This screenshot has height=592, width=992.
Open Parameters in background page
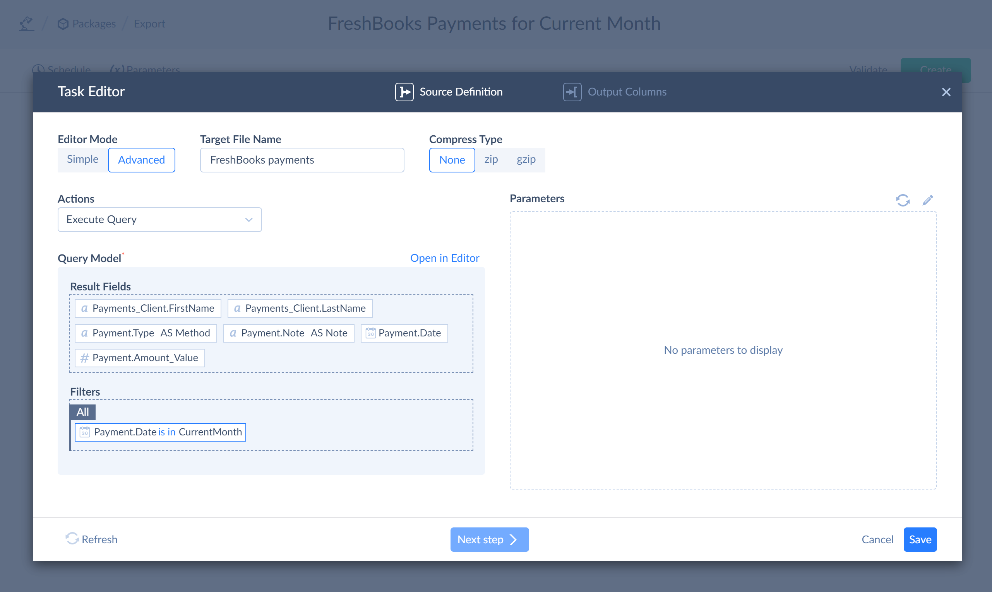pyautogui.click(x=145, y=69)
